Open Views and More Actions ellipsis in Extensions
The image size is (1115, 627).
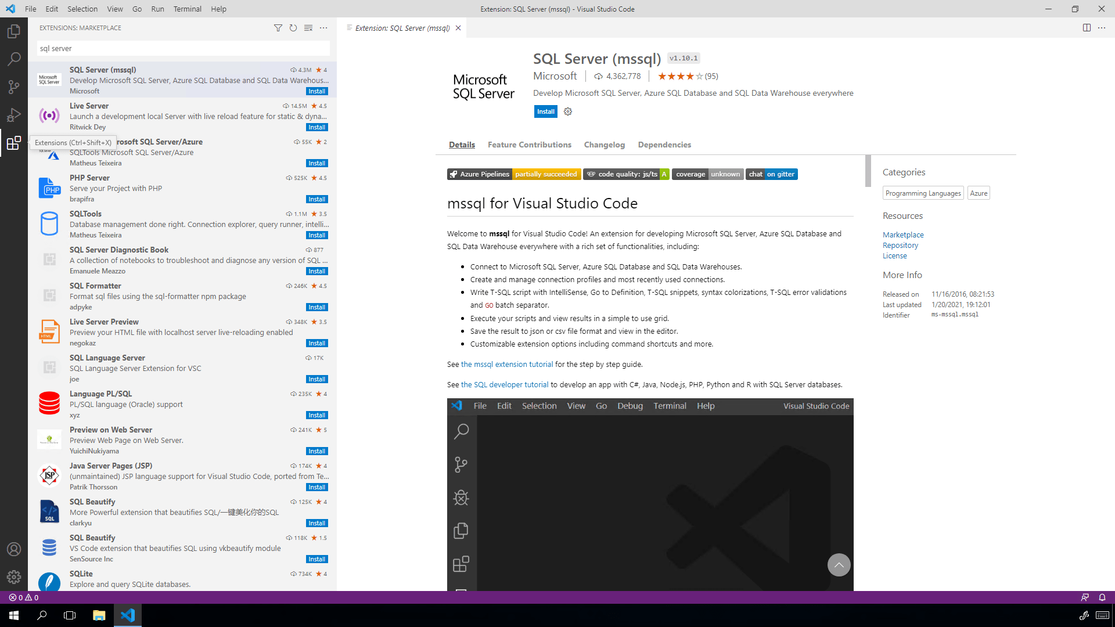[x=323, y=28]
